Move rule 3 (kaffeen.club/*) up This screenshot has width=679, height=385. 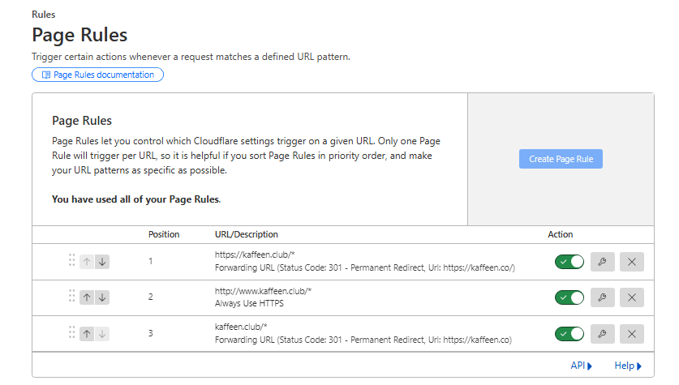[x=87, y=334]
